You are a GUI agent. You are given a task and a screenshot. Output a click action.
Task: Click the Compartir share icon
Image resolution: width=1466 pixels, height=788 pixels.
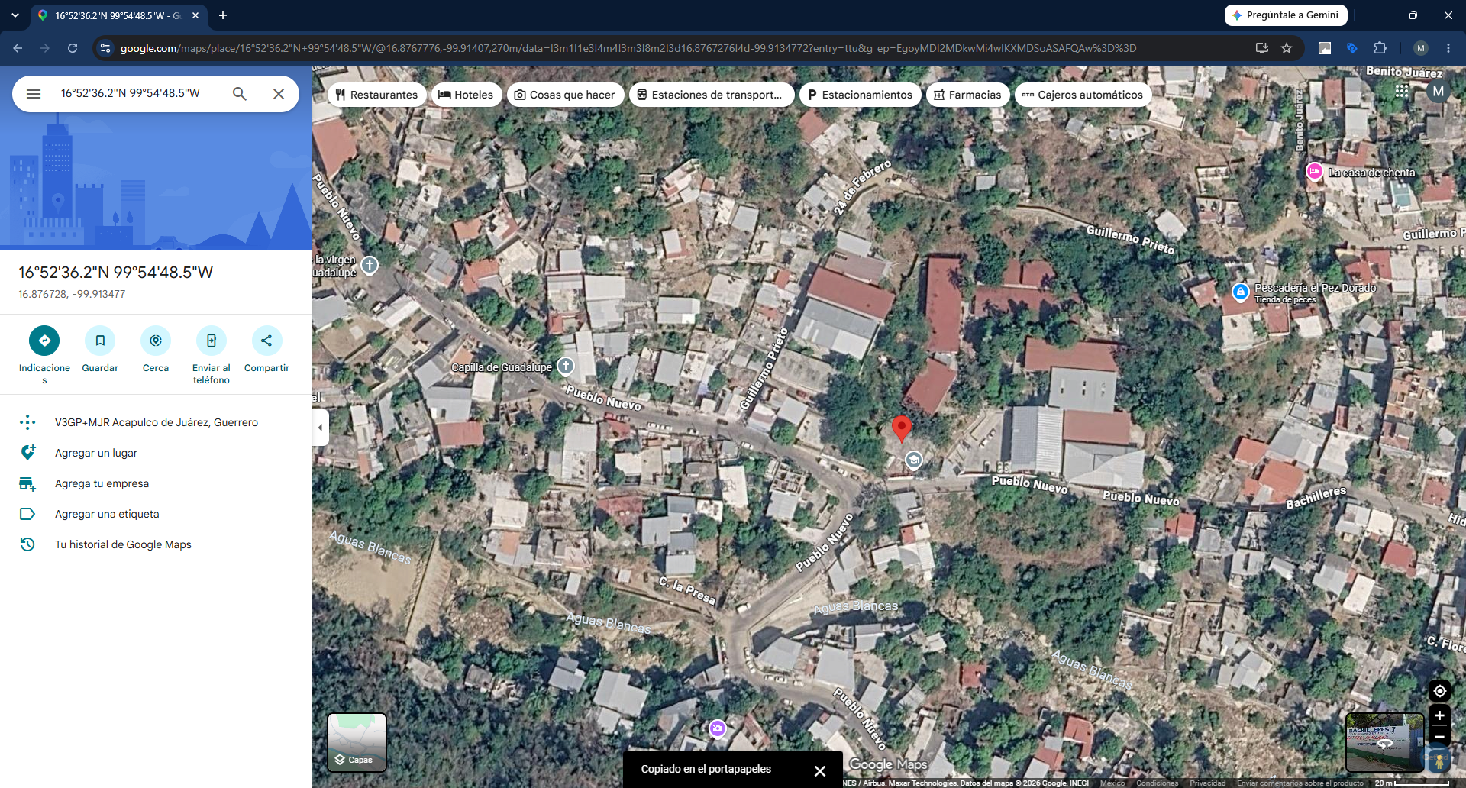(x=266, y=341)
